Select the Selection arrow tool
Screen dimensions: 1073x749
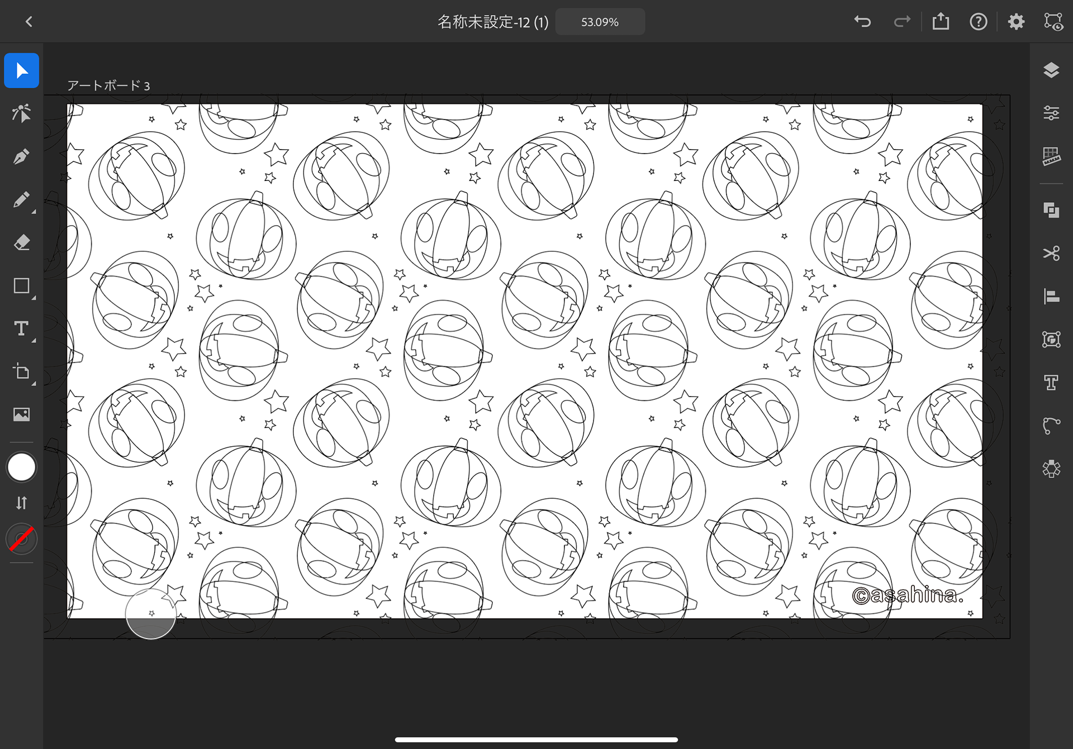click(21, 71)
